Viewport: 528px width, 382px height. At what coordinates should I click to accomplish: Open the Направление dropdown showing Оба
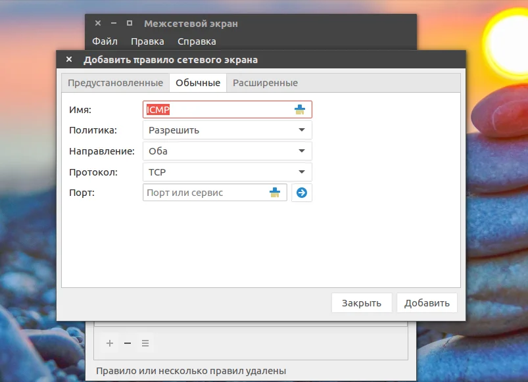(228, 151)
